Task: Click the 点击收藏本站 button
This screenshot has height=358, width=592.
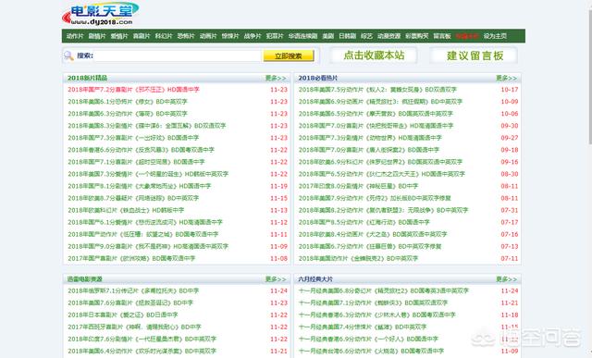Action: [x=374, y=56]
